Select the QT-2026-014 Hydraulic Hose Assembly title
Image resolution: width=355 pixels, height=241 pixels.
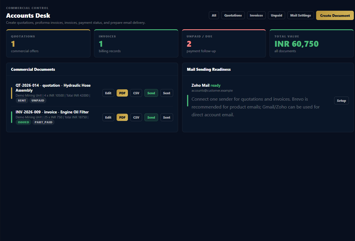[x=53, y=88]
